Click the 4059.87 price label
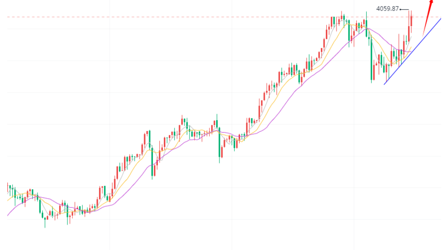Viewport: 448px width, 250px height. coord(387,9)
